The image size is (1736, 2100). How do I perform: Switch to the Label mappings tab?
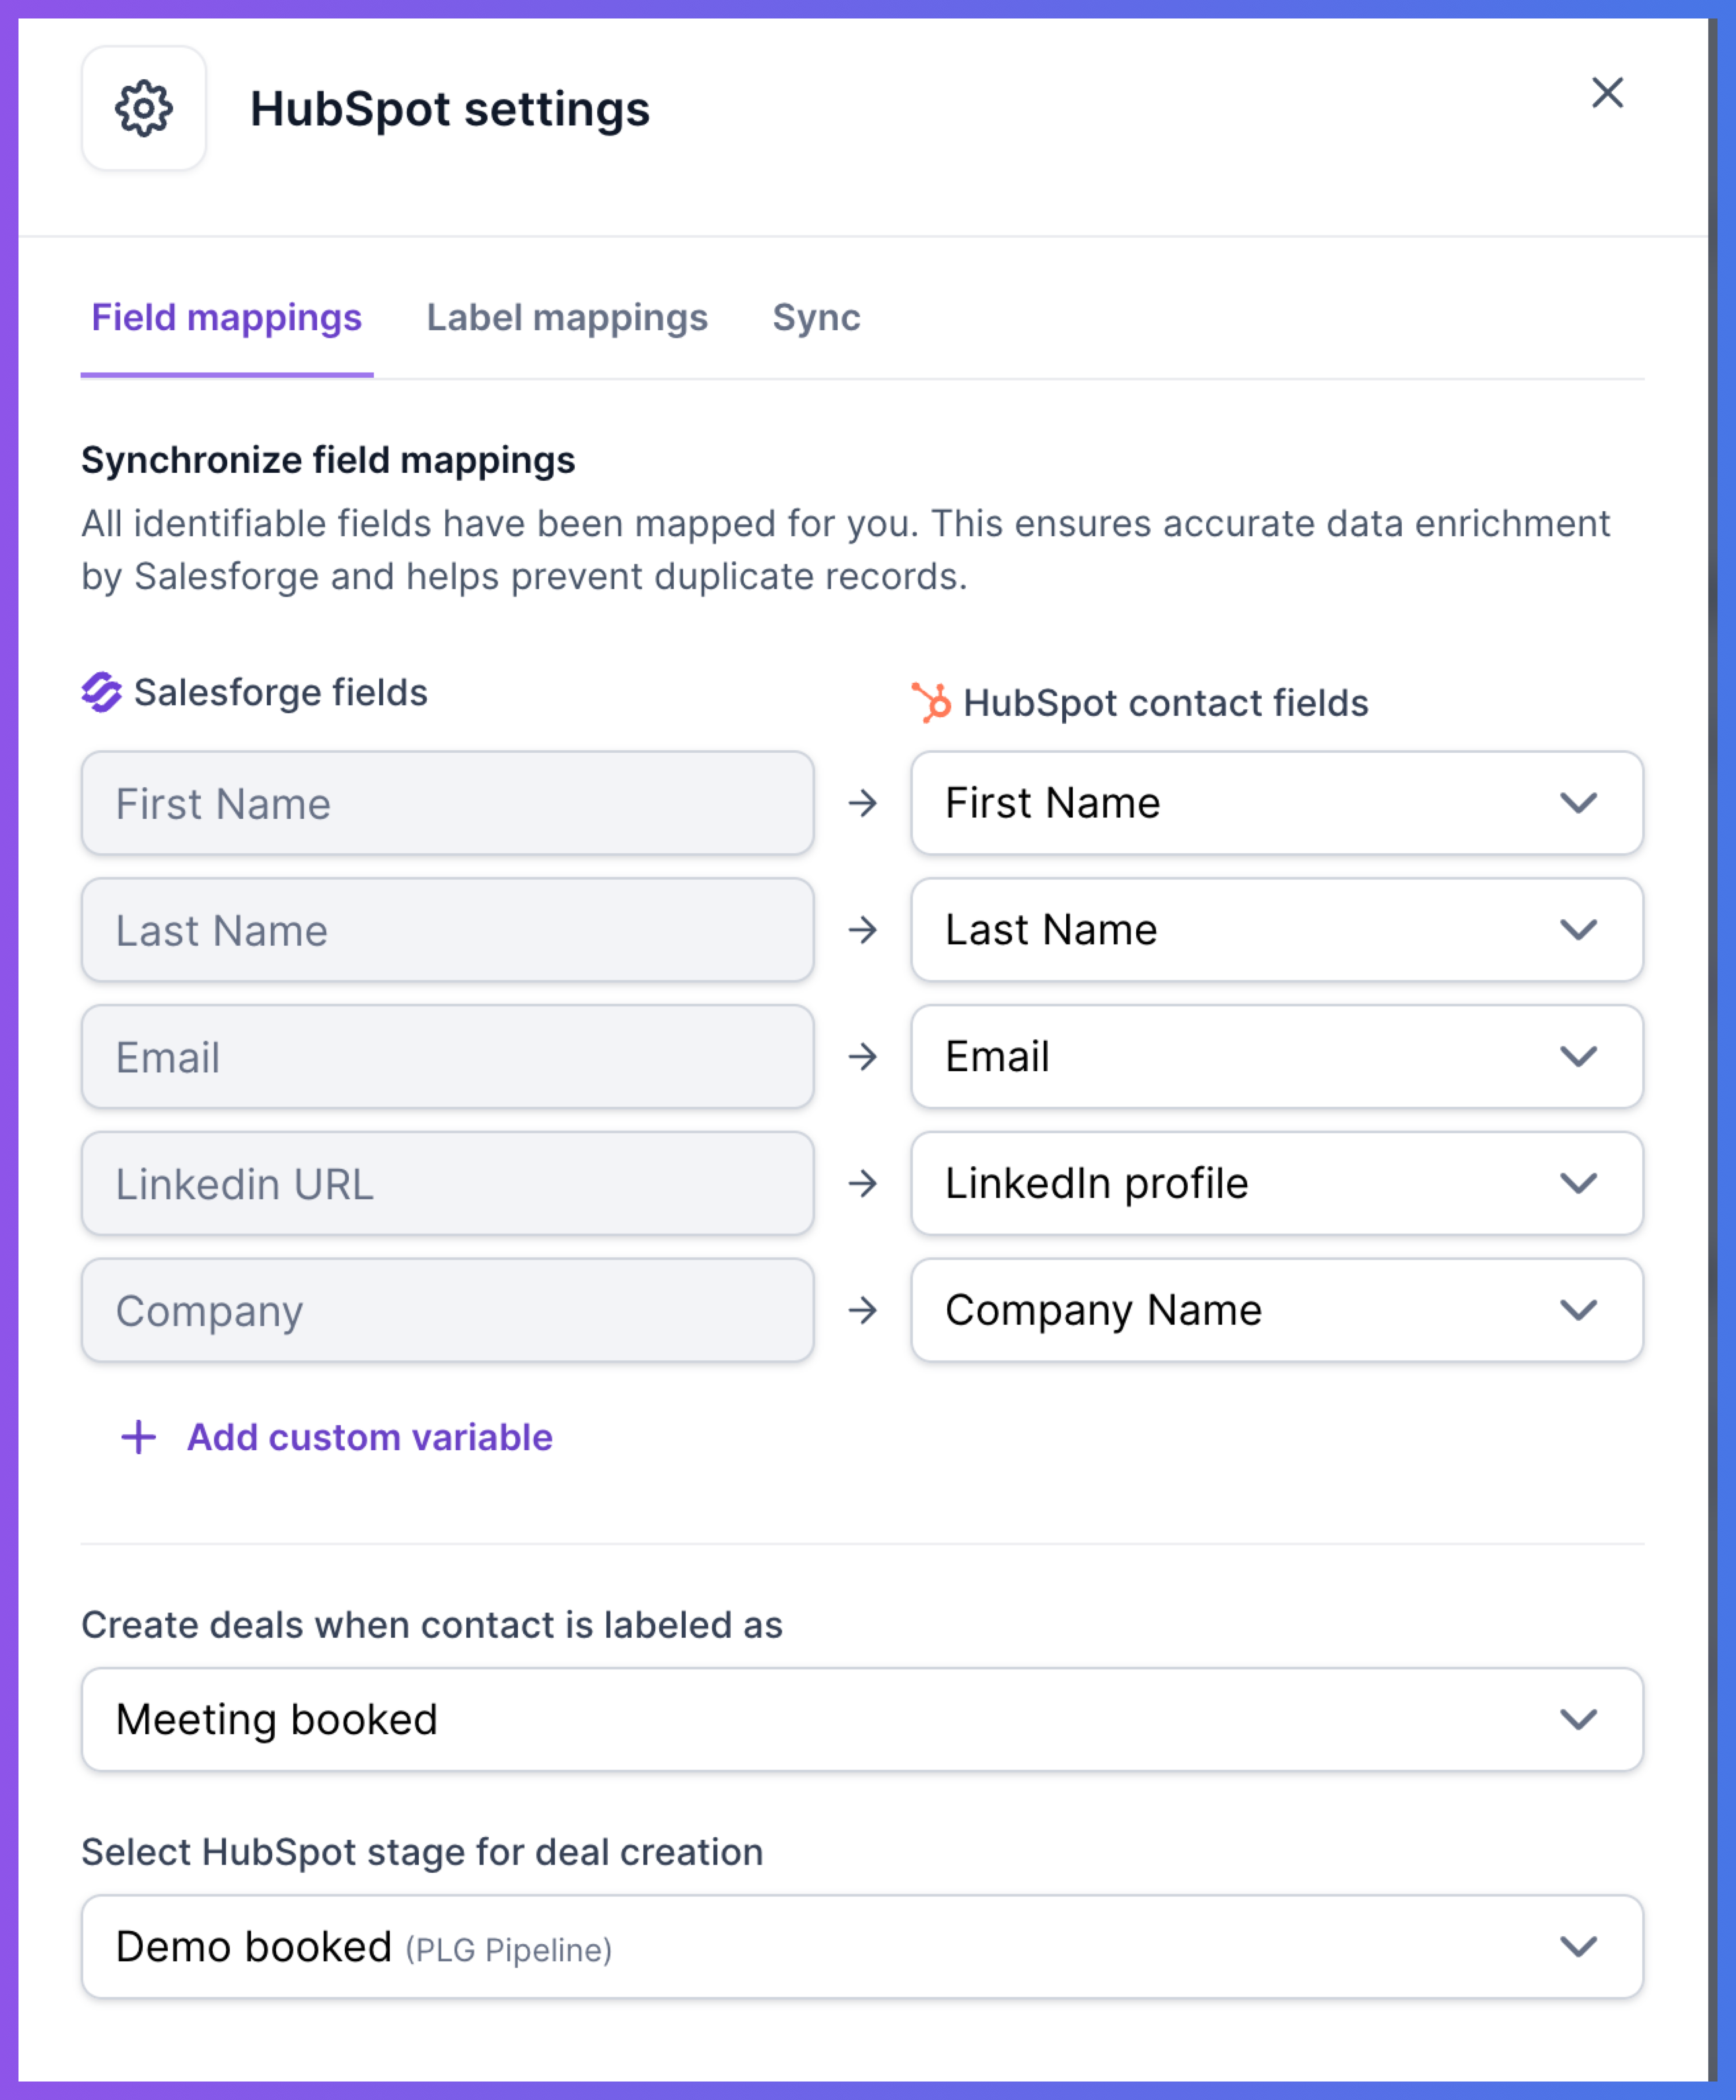tap(567, 318)
